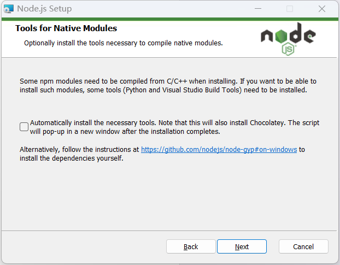Screen dimensions: 340x265
Task: Click the Node.js logo in header
Action: pos(288,39)
